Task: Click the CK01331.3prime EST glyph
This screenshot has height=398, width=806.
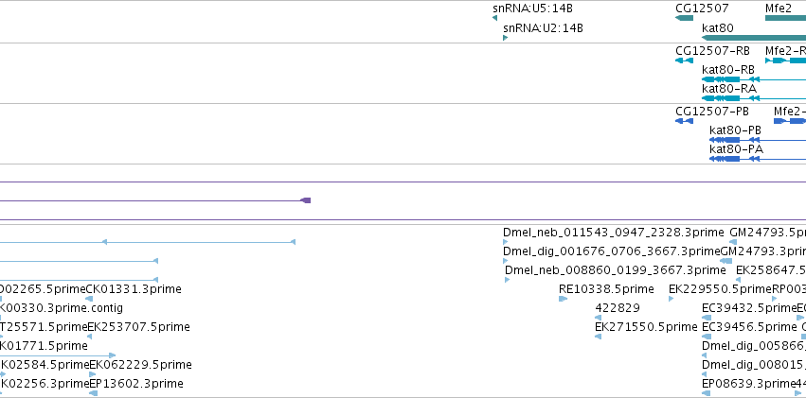Action: [89, 299]
